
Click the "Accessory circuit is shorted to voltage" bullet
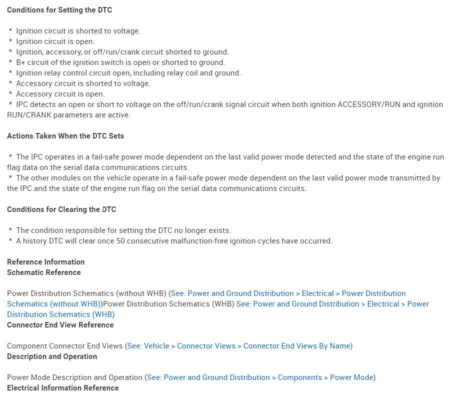point(83,83)
